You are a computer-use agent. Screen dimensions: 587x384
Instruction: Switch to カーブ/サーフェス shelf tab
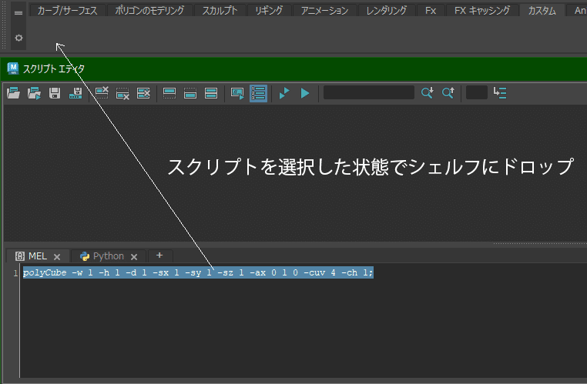[67, 11]
